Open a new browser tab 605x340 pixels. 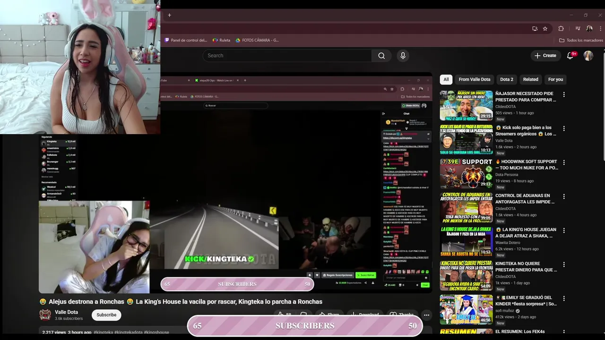[x=169, y=15]
